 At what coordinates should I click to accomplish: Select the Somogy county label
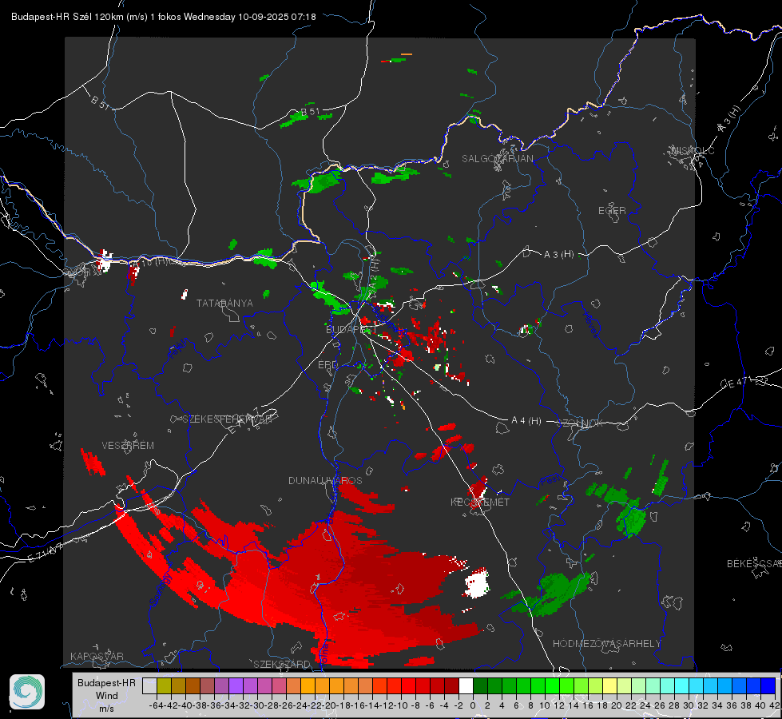(161, 590)
